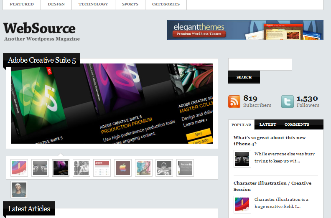Screen dimensions: 331x218
Task: Switch to the Comments tab
Action: [x=297, y=124]
